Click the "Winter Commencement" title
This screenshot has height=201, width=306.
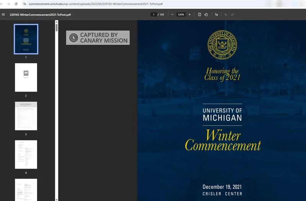tap(223, 140)
